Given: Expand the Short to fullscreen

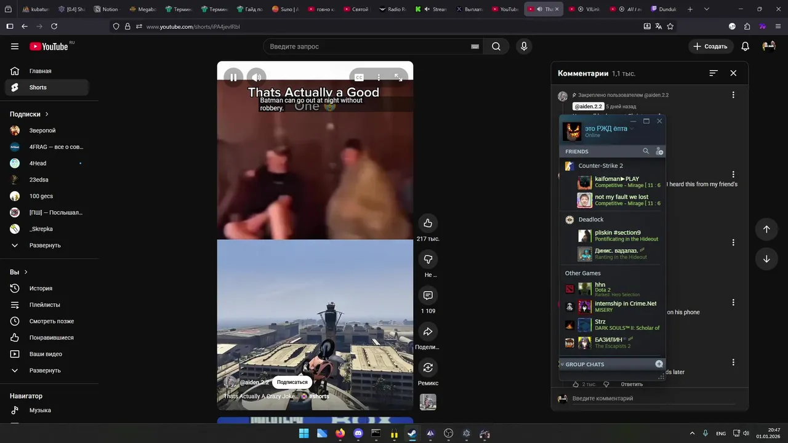Looking at the screenshot, I should (x=398, y=78).
